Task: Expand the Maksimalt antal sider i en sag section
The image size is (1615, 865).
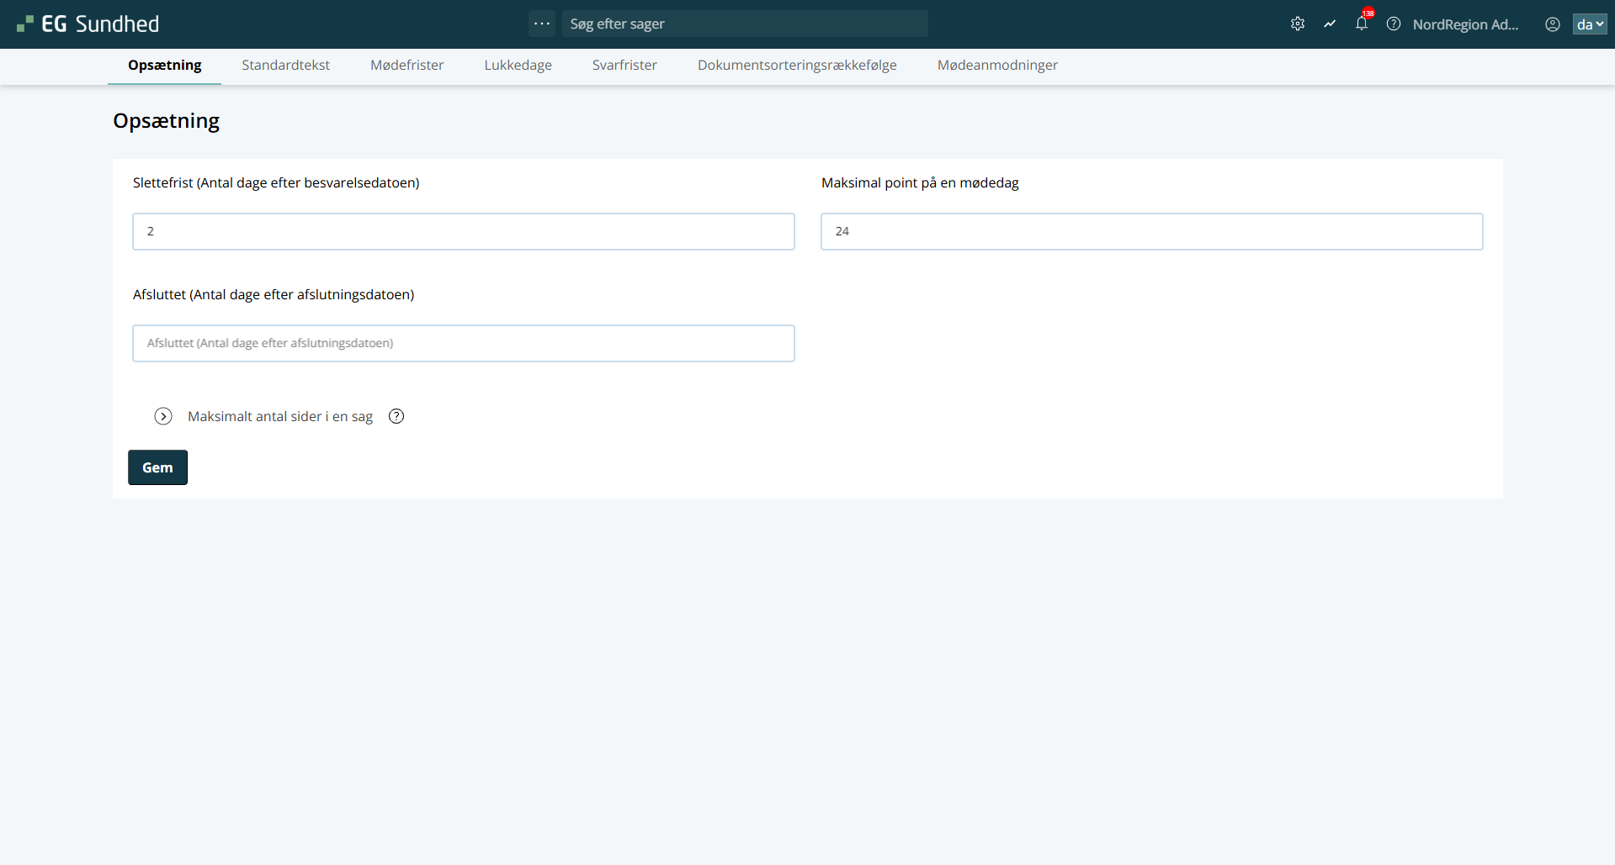Action: click(163, 416)
